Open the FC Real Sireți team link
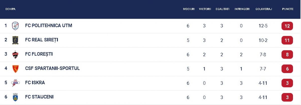 point(42,40)
